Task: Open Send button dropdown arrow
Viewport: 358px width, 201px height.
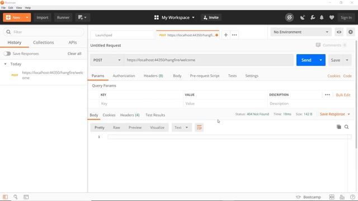Action: click(x=321, y=60)
